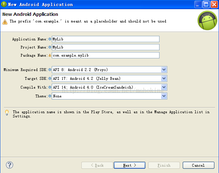
Task: Click the Back button
Action: point(97,165)
